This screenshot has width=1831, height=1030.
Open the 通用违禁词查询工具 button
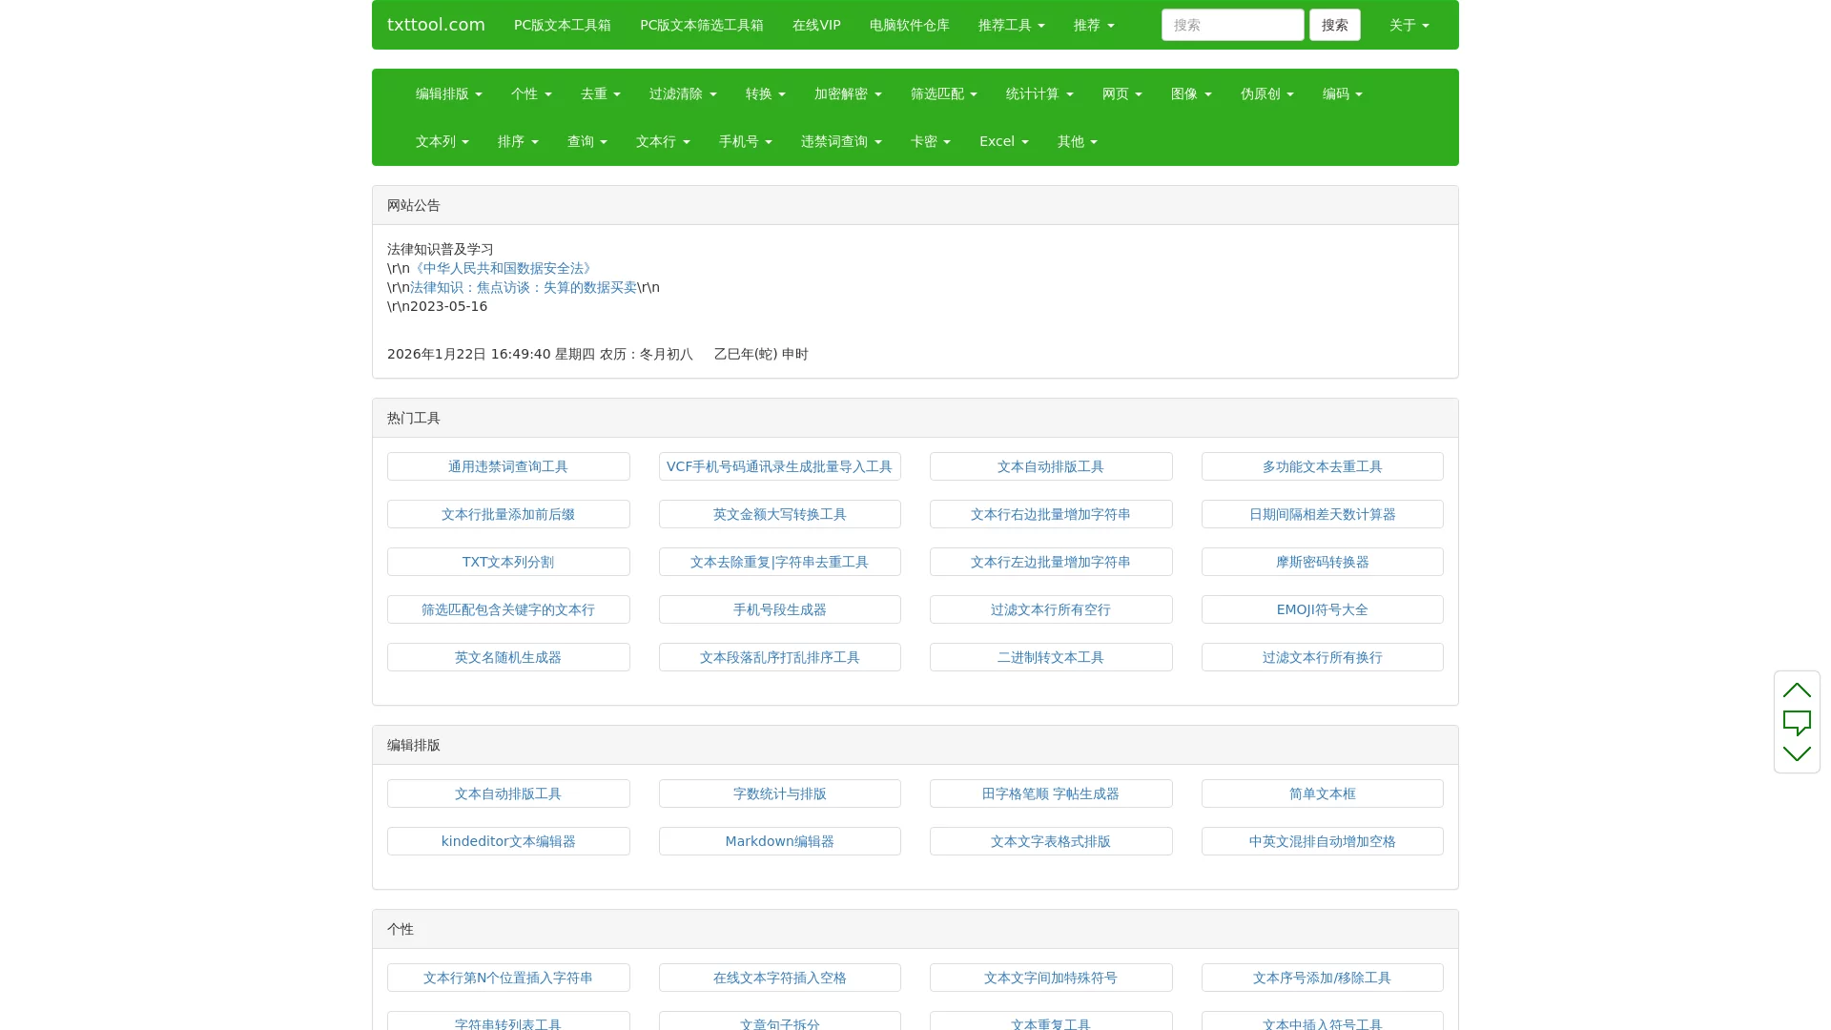[508, 466]
